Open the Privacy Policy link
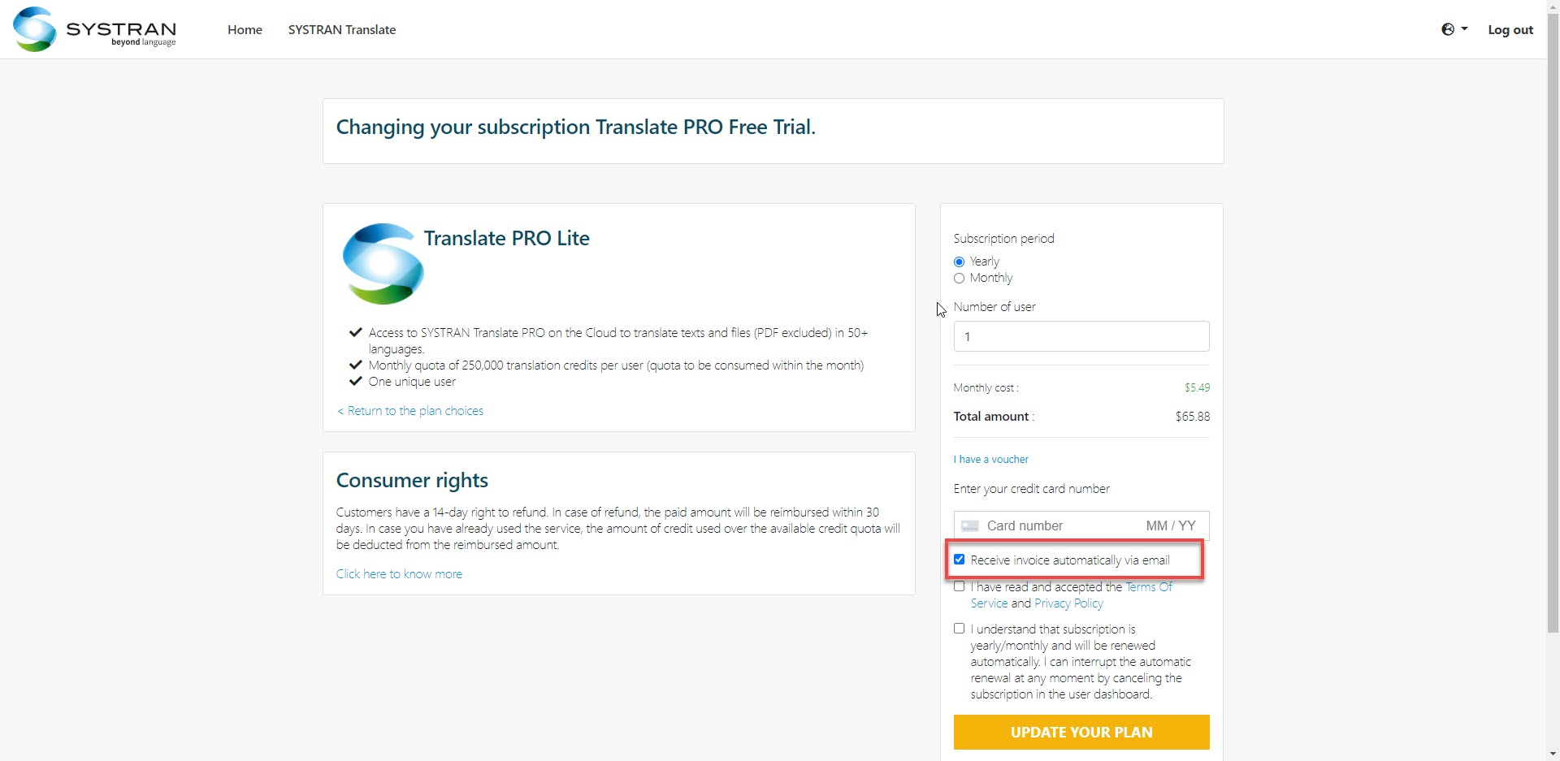Screen dimensions: 1560x761 1068,603
